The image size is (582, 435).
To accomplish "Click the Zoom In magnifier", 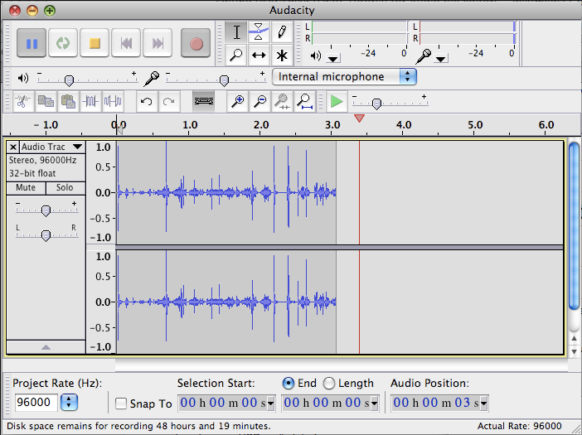I will (x=238, y=101).
